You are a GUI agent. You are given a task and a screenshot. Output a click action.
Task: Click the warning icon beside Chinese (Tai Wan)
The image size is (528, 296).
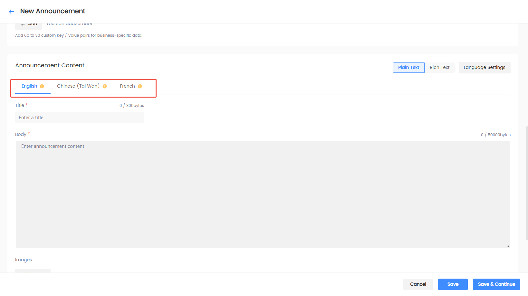pos(105,86)
